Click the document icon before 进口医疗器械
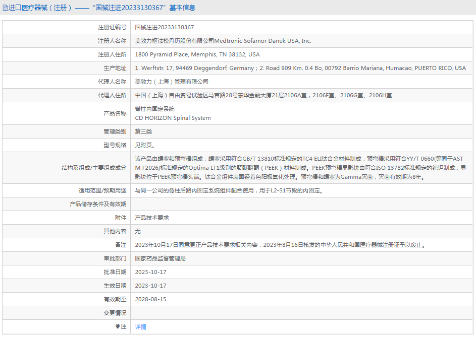 (5, 8)
